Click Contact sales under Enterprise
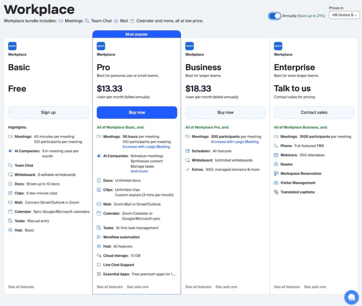362x306 pixels. [314, 112]
